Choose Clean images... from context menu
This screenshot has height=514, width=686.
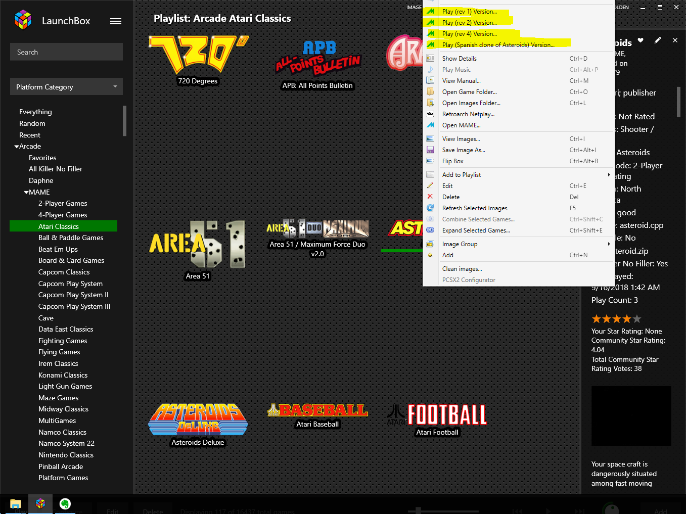(462, 268)
